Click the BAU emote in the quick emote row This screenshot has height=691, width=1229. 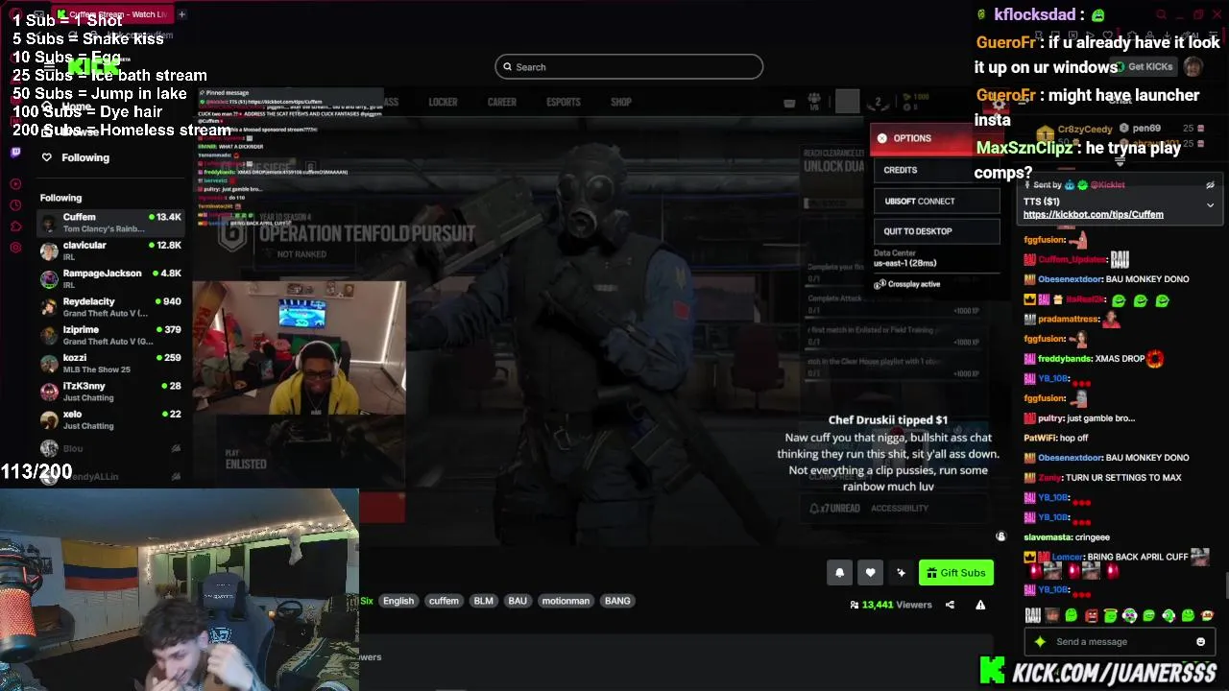tap(1032, 616)
